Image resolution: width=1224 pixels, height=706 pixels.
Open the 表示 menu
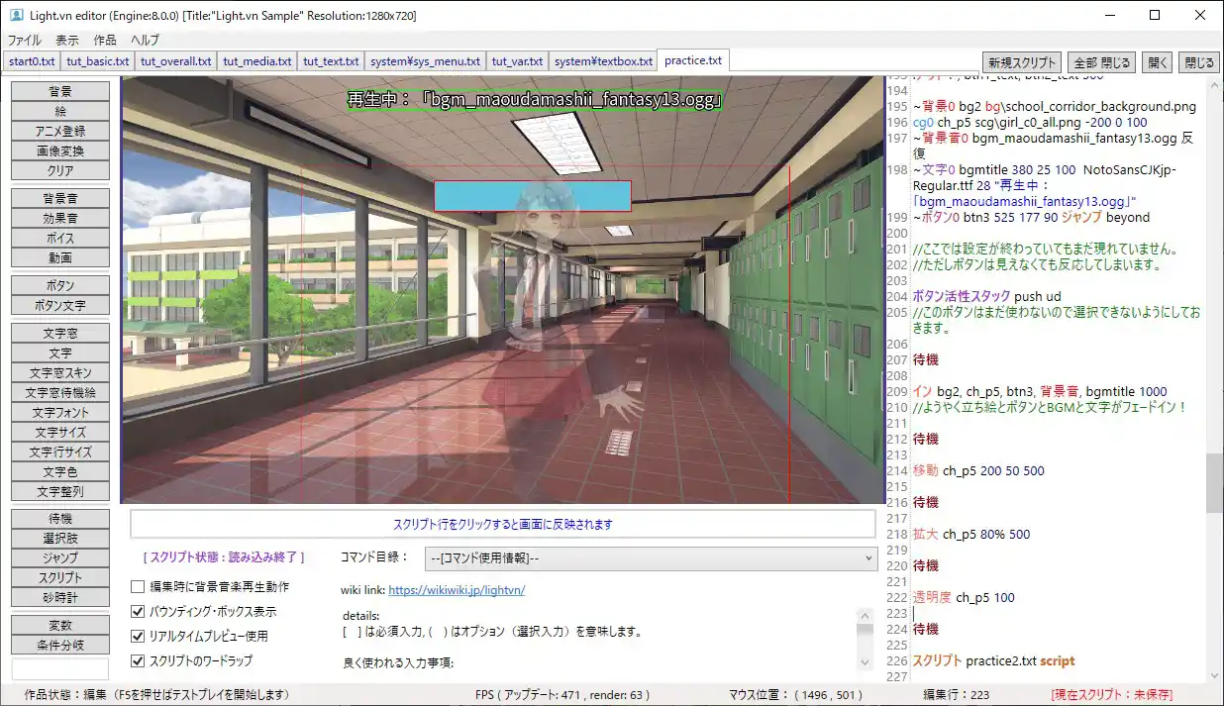(x=66, y=40)
